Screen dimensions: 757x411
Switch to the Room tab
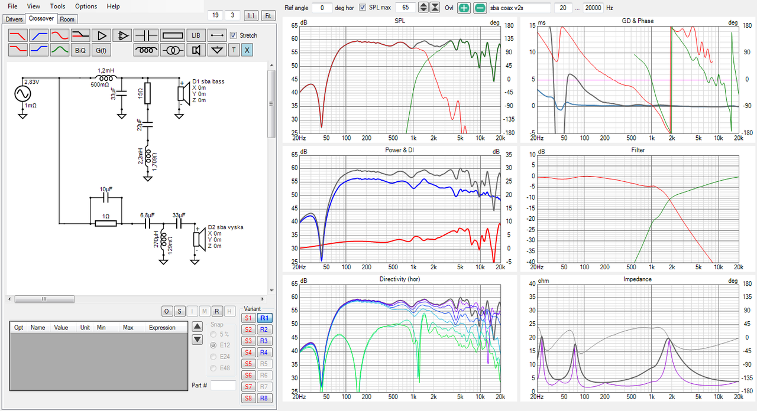pos(67,19)
